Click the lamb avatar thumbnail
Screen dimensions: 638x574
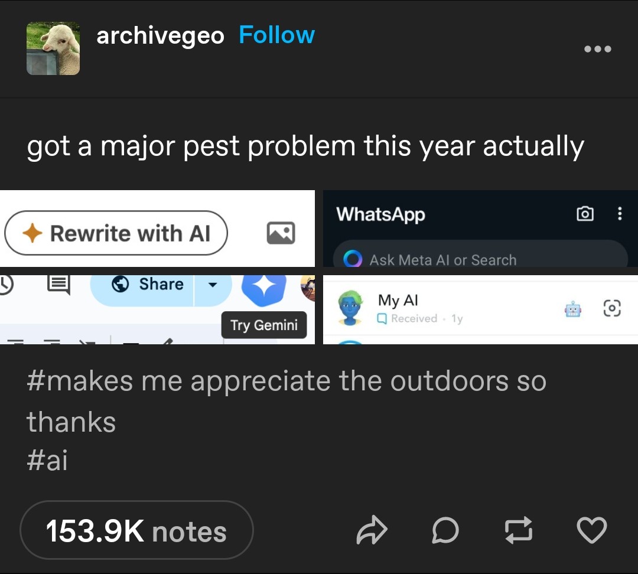click(x=53, y=48)
